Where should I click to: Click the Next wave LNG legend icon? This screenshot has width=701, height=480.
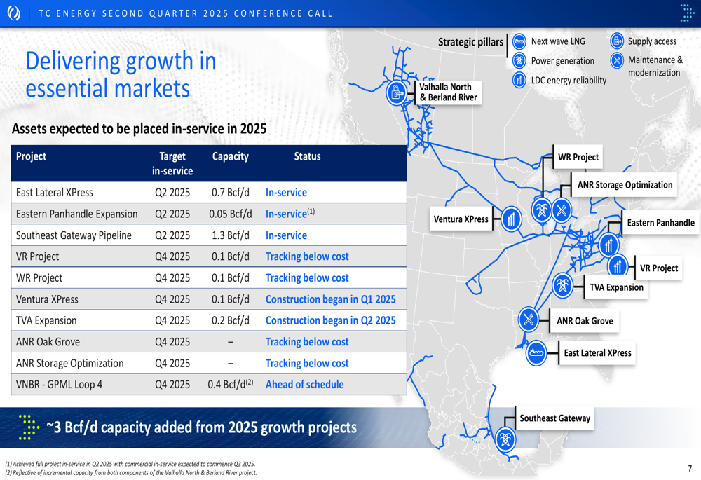click(519, 41)
